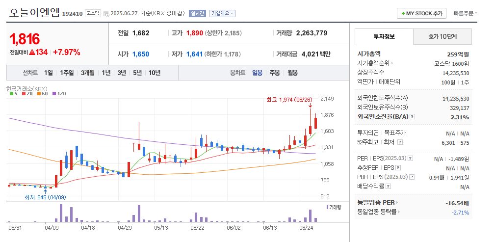Click the purple 120-day moving average swatch
The image size is (494, 242).
click(54, 94)
